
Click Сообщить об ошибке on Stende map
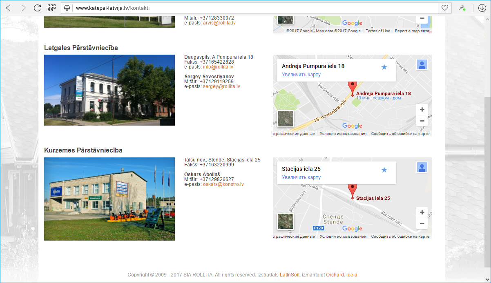point(400,237)
